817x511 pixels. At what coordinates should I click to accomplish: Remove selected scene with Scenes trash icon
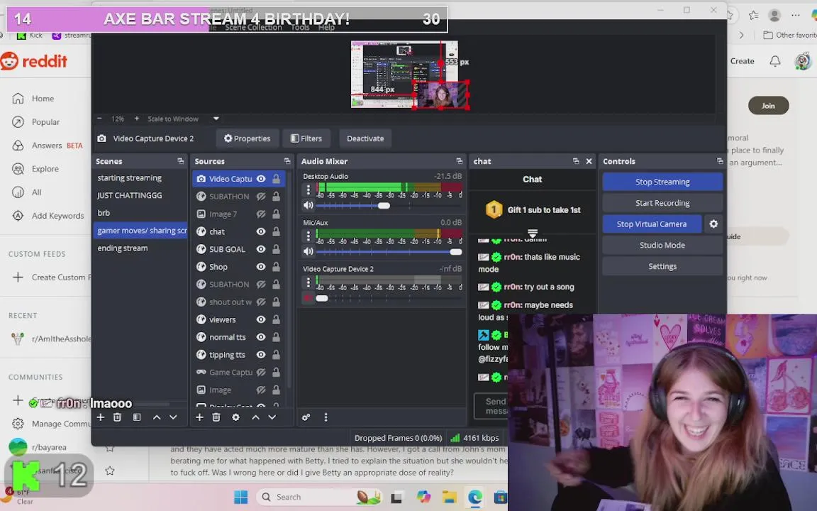(117, 417)
